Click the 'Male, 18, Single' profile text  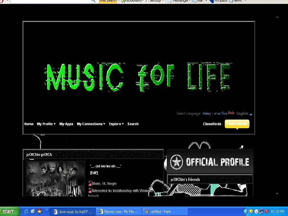click(104, 183)
